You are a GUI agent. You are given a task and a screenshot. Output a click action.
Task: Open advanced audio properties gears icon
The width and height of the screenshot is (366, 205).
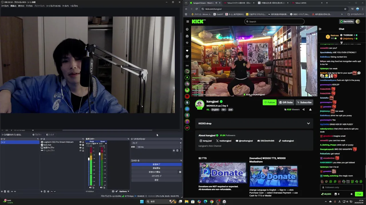pyautogui.click(x=117, y=191)
